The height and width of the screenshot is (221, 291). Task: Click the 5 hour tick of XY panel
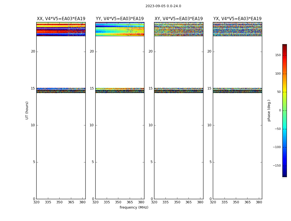pyautogui.click(x=152, y=162)
